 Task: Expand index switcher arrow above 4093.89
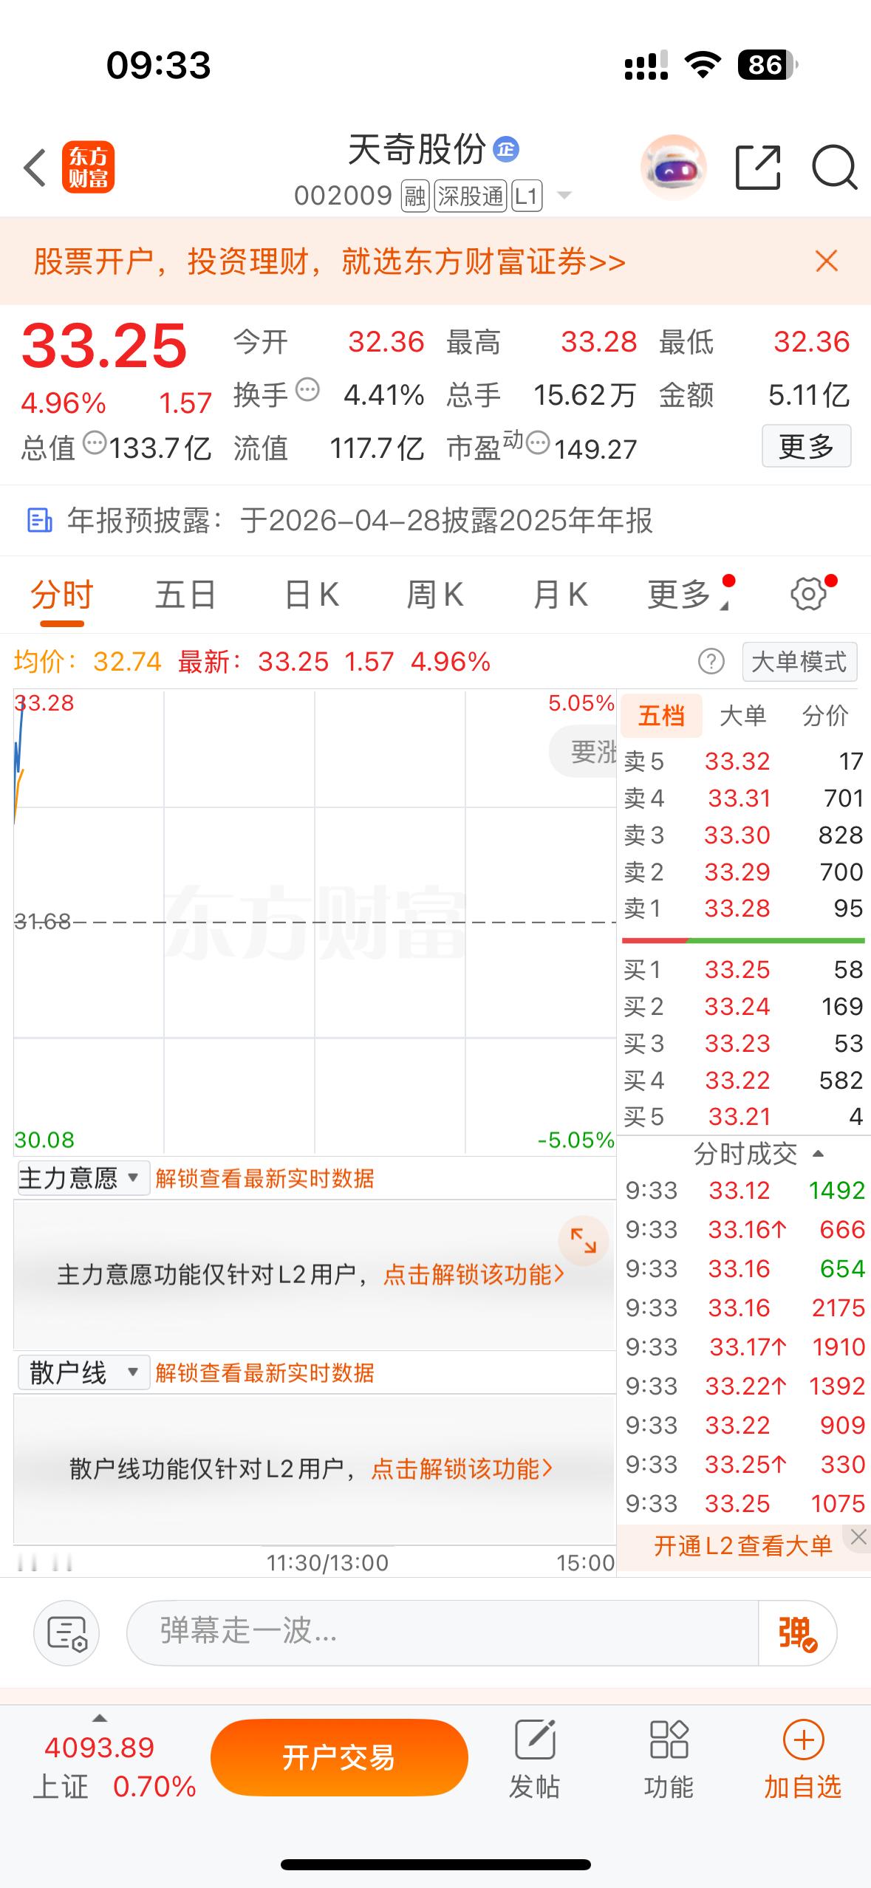(x=99, y=1720)
